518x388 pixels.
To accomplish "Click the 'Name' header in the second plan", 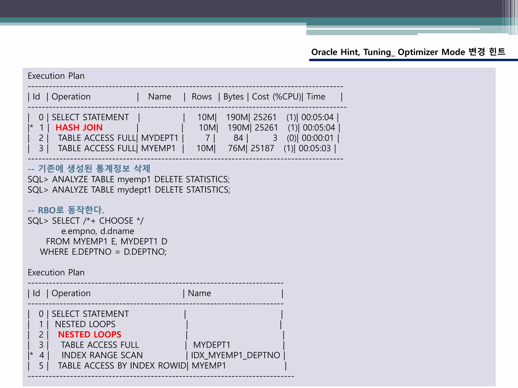I will 199,293.
